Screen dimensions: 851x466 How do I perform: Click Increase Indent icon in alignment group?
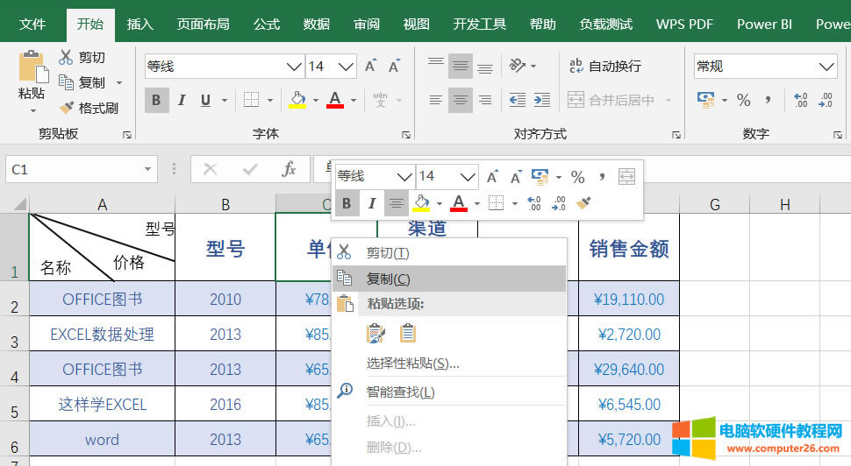point(542,100)
